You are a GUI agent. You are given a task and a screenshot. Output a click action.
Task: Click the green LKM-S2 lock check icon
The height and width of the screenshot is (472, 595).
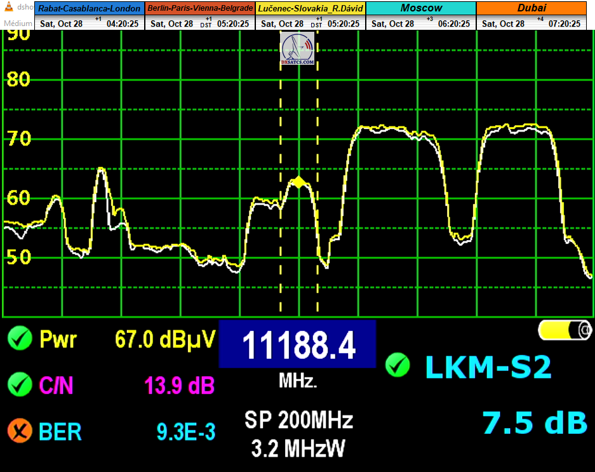pos(398,365)
